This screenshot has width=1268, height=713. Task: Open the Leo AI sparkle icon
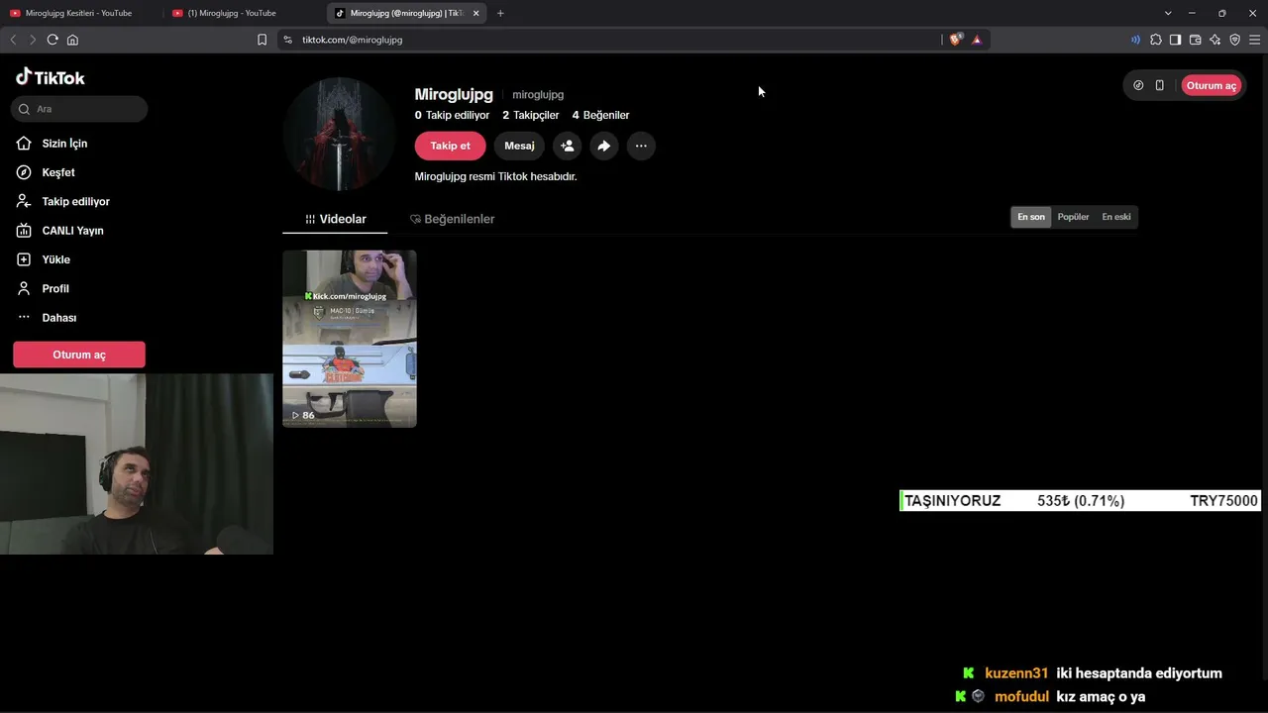point(1215,40)
